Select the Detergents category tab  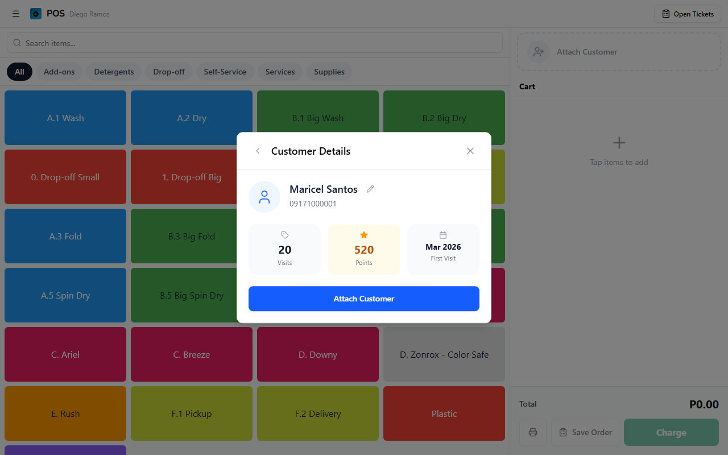point(114,72)
